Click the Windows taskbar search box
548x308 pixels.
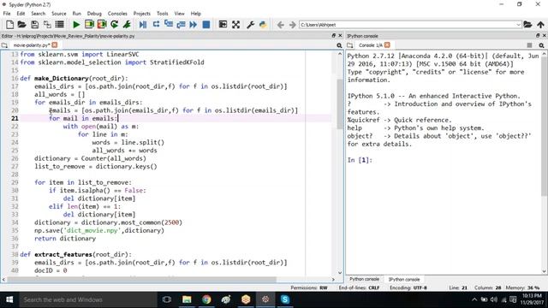pos(87,299)
